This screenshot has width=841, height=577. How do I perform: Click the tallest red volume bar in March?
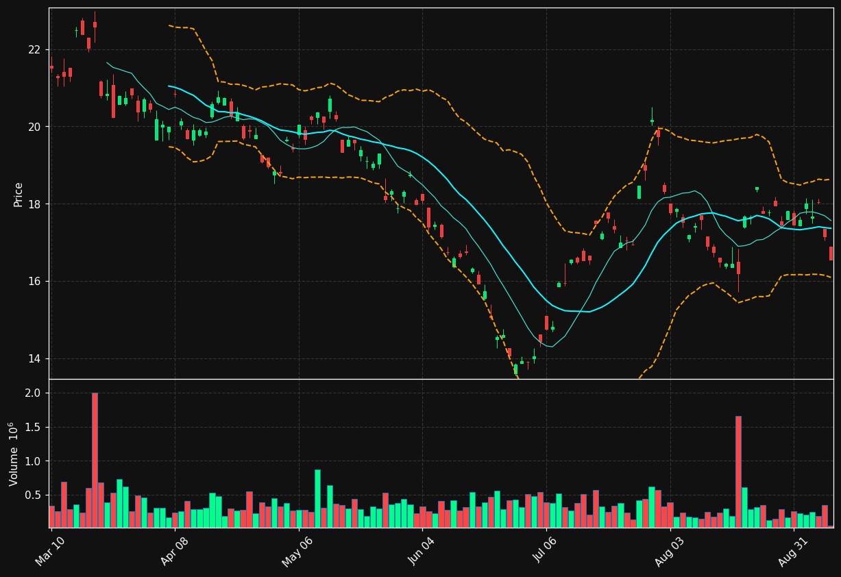95,460
